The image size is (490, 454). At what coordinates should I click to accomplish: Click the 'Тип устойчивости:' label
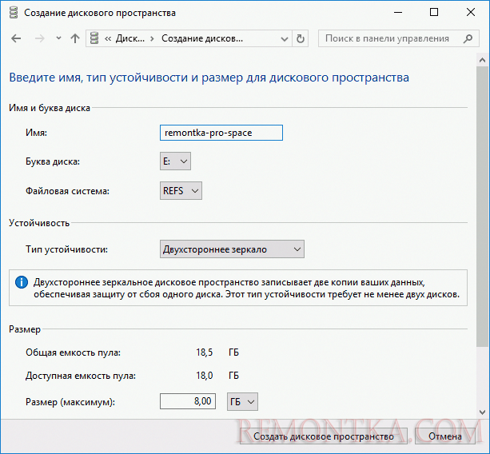point(66,249)
